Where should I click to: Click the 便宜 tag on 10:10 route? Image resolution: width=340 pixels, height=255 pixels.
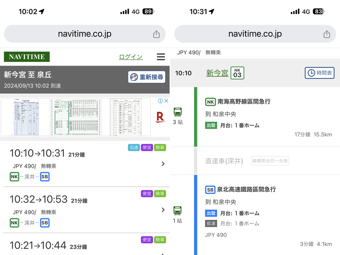coord(147,147)
